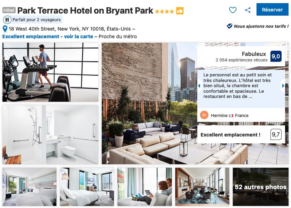This screenshot has width=291, height=208.
Task: Click the map pin location icon
Action: (5, 29)
